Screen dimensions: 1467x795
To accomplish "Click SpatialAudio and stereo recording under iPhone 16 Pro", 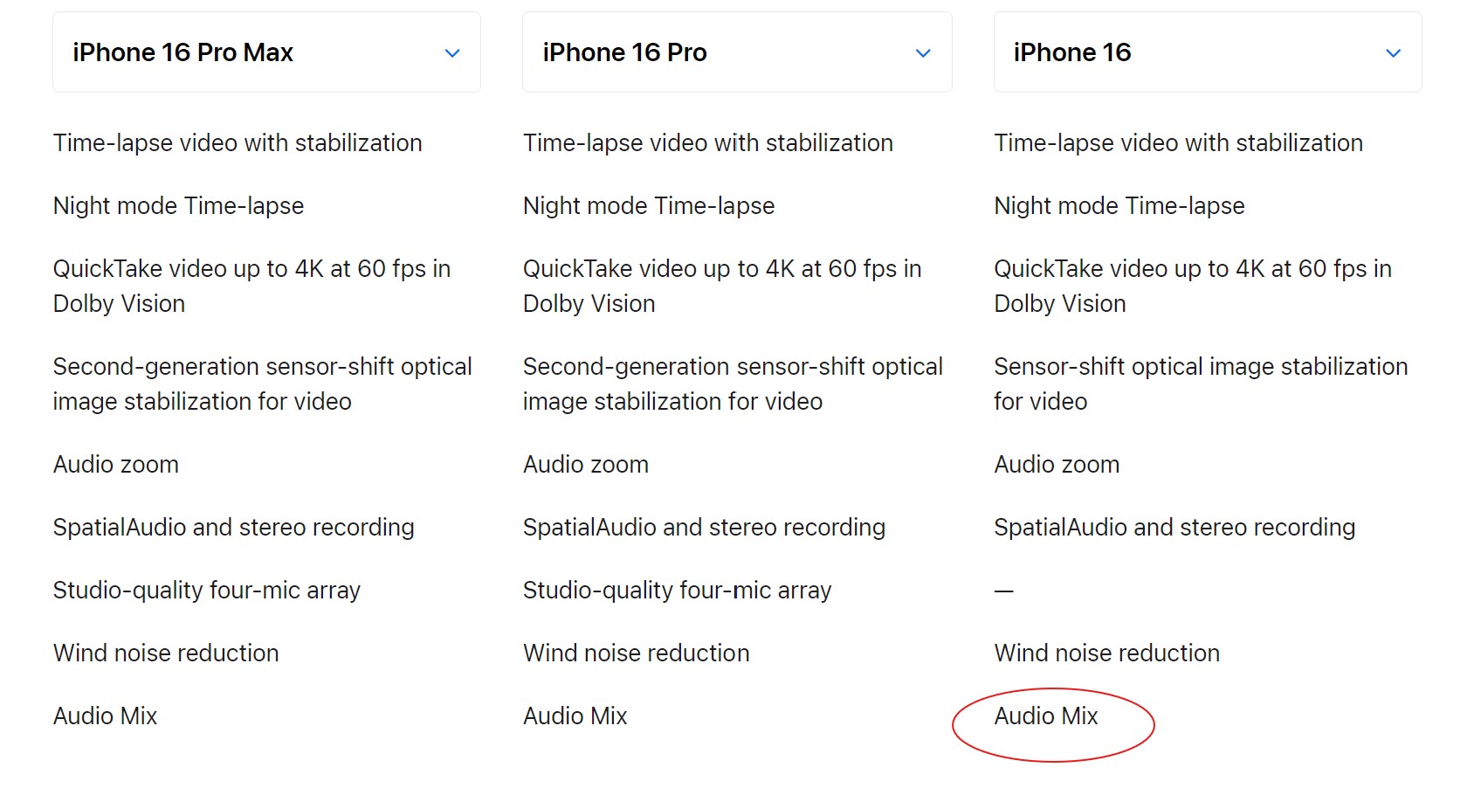I will click(x=704, y=528).
